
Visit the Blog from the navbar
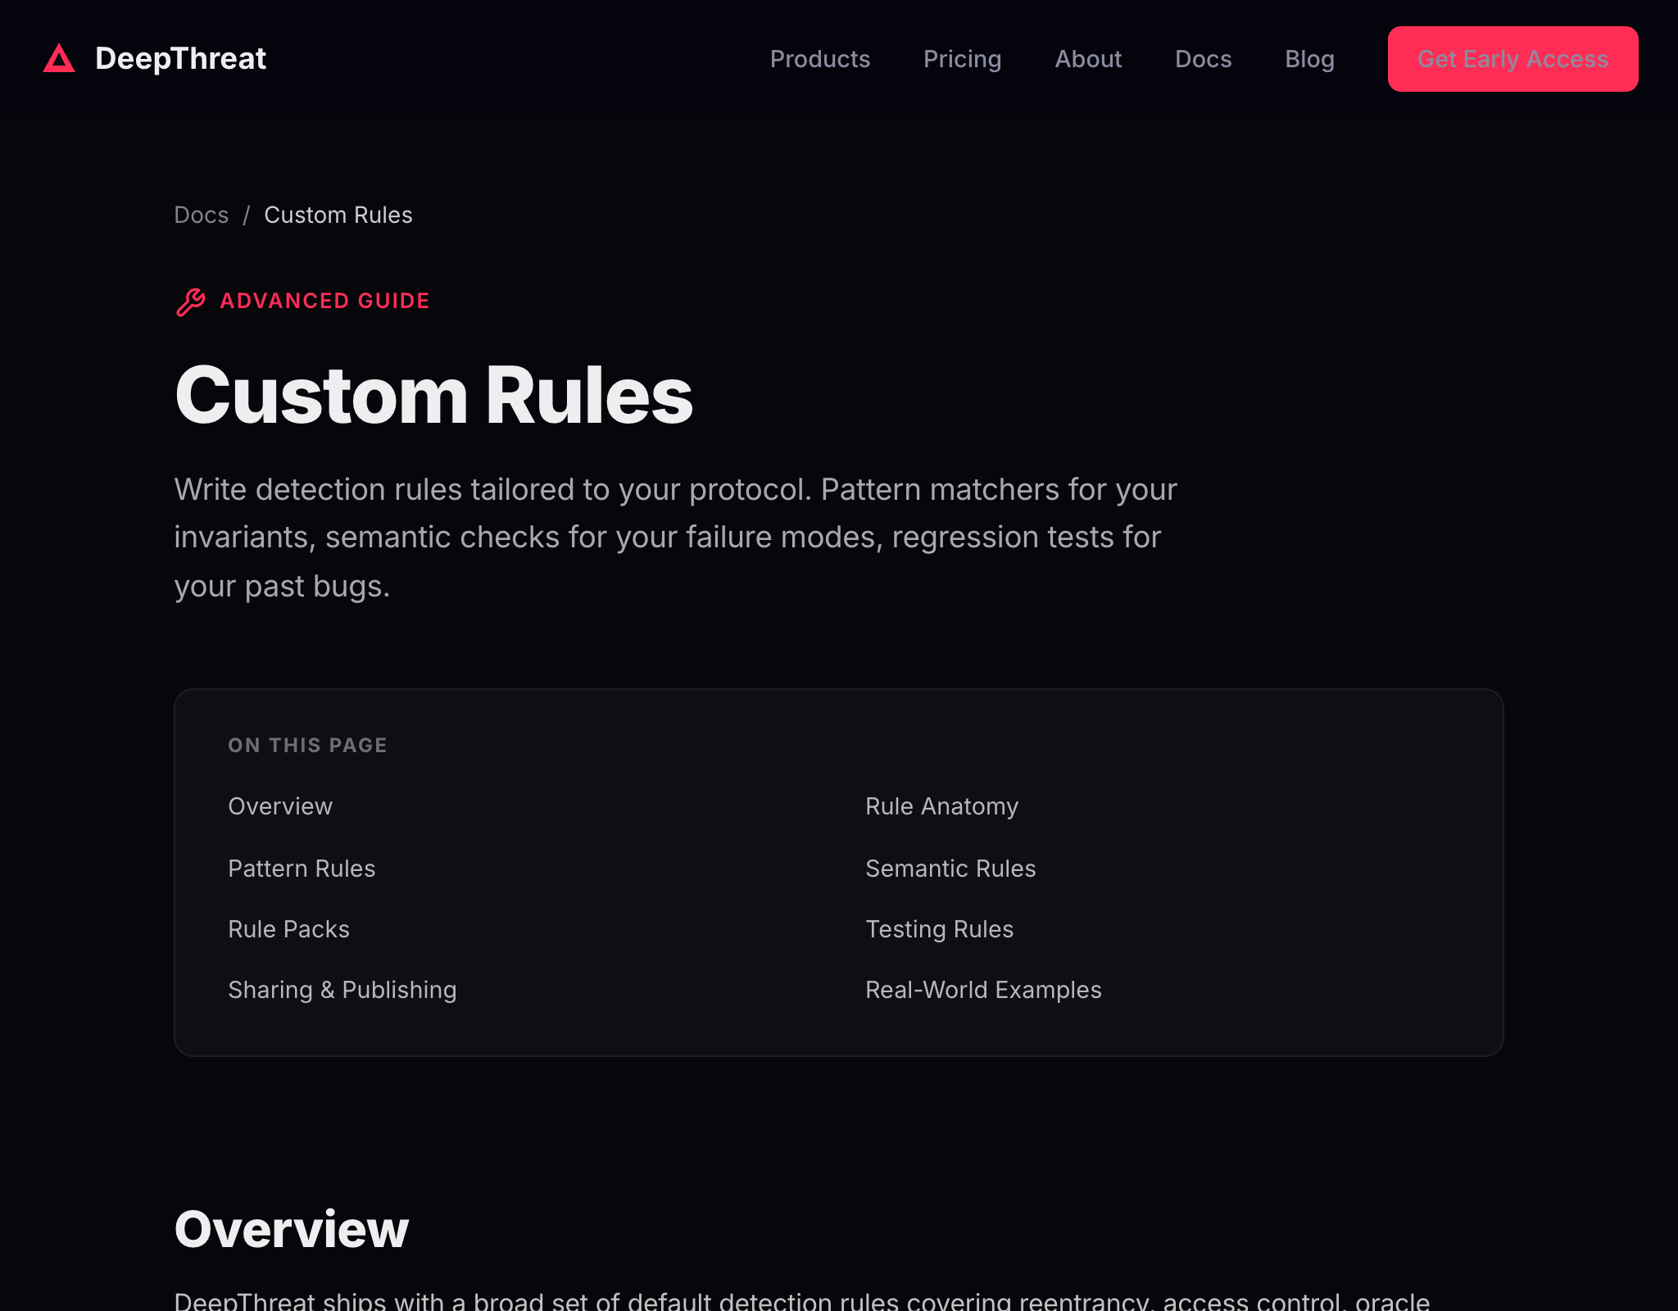[x=1309, y=59]
